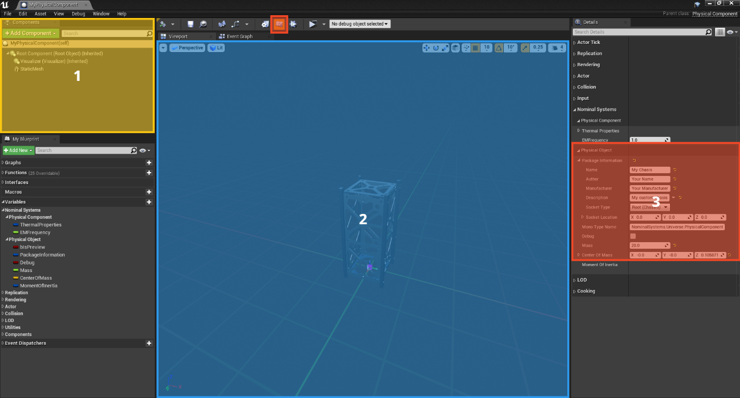Select StaticMesh in the Components tree
The height and width of the screenshot is (398, 740).
click(x=31, y=69)
